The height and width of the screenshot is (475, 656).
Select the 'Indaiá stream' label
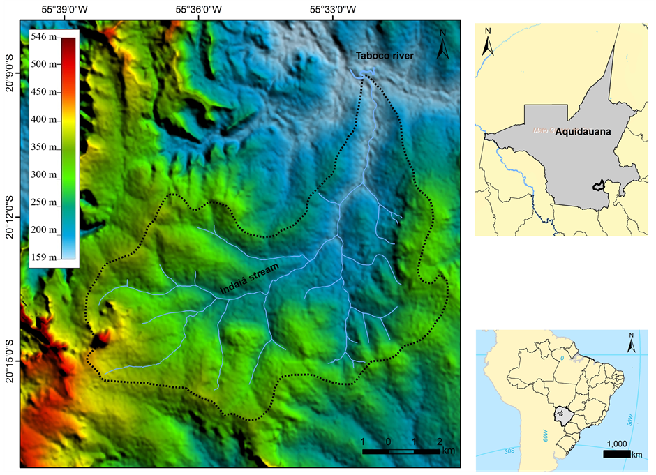pyautogui.click(x=249, y=279)
